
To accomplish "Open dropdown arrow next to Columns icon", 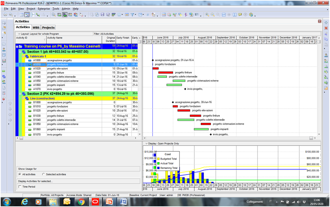I will tap(122, 15).
